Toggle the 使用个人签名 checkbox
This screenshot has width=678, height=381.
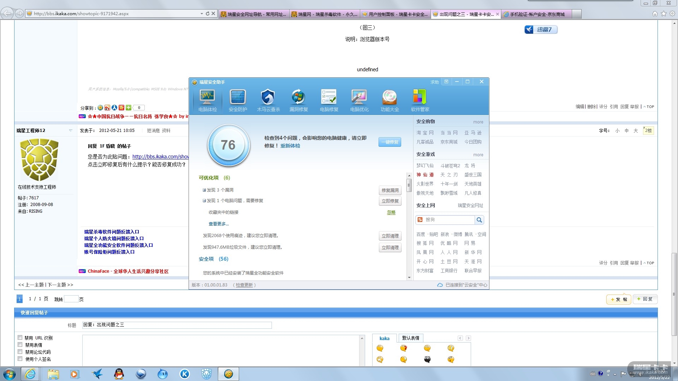(x=20, y=359)
